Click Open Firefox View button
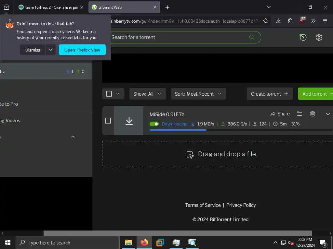 (x=82, y=50)
